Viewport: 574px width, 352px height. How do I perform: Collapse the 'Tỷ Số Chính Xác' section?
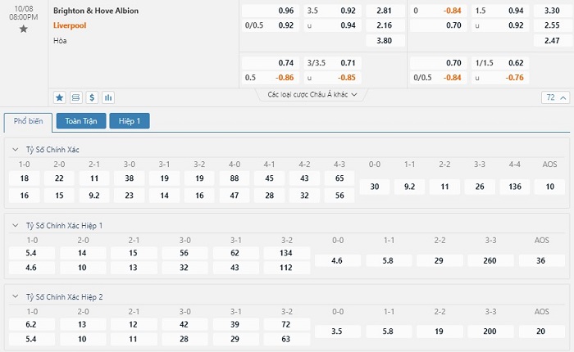tap(16, 150)
